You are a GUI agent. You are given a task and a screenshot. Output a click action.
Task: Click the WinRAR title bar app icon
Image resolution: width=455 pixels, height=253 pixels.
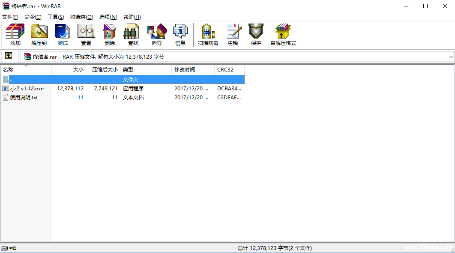(x=6, y=6)
